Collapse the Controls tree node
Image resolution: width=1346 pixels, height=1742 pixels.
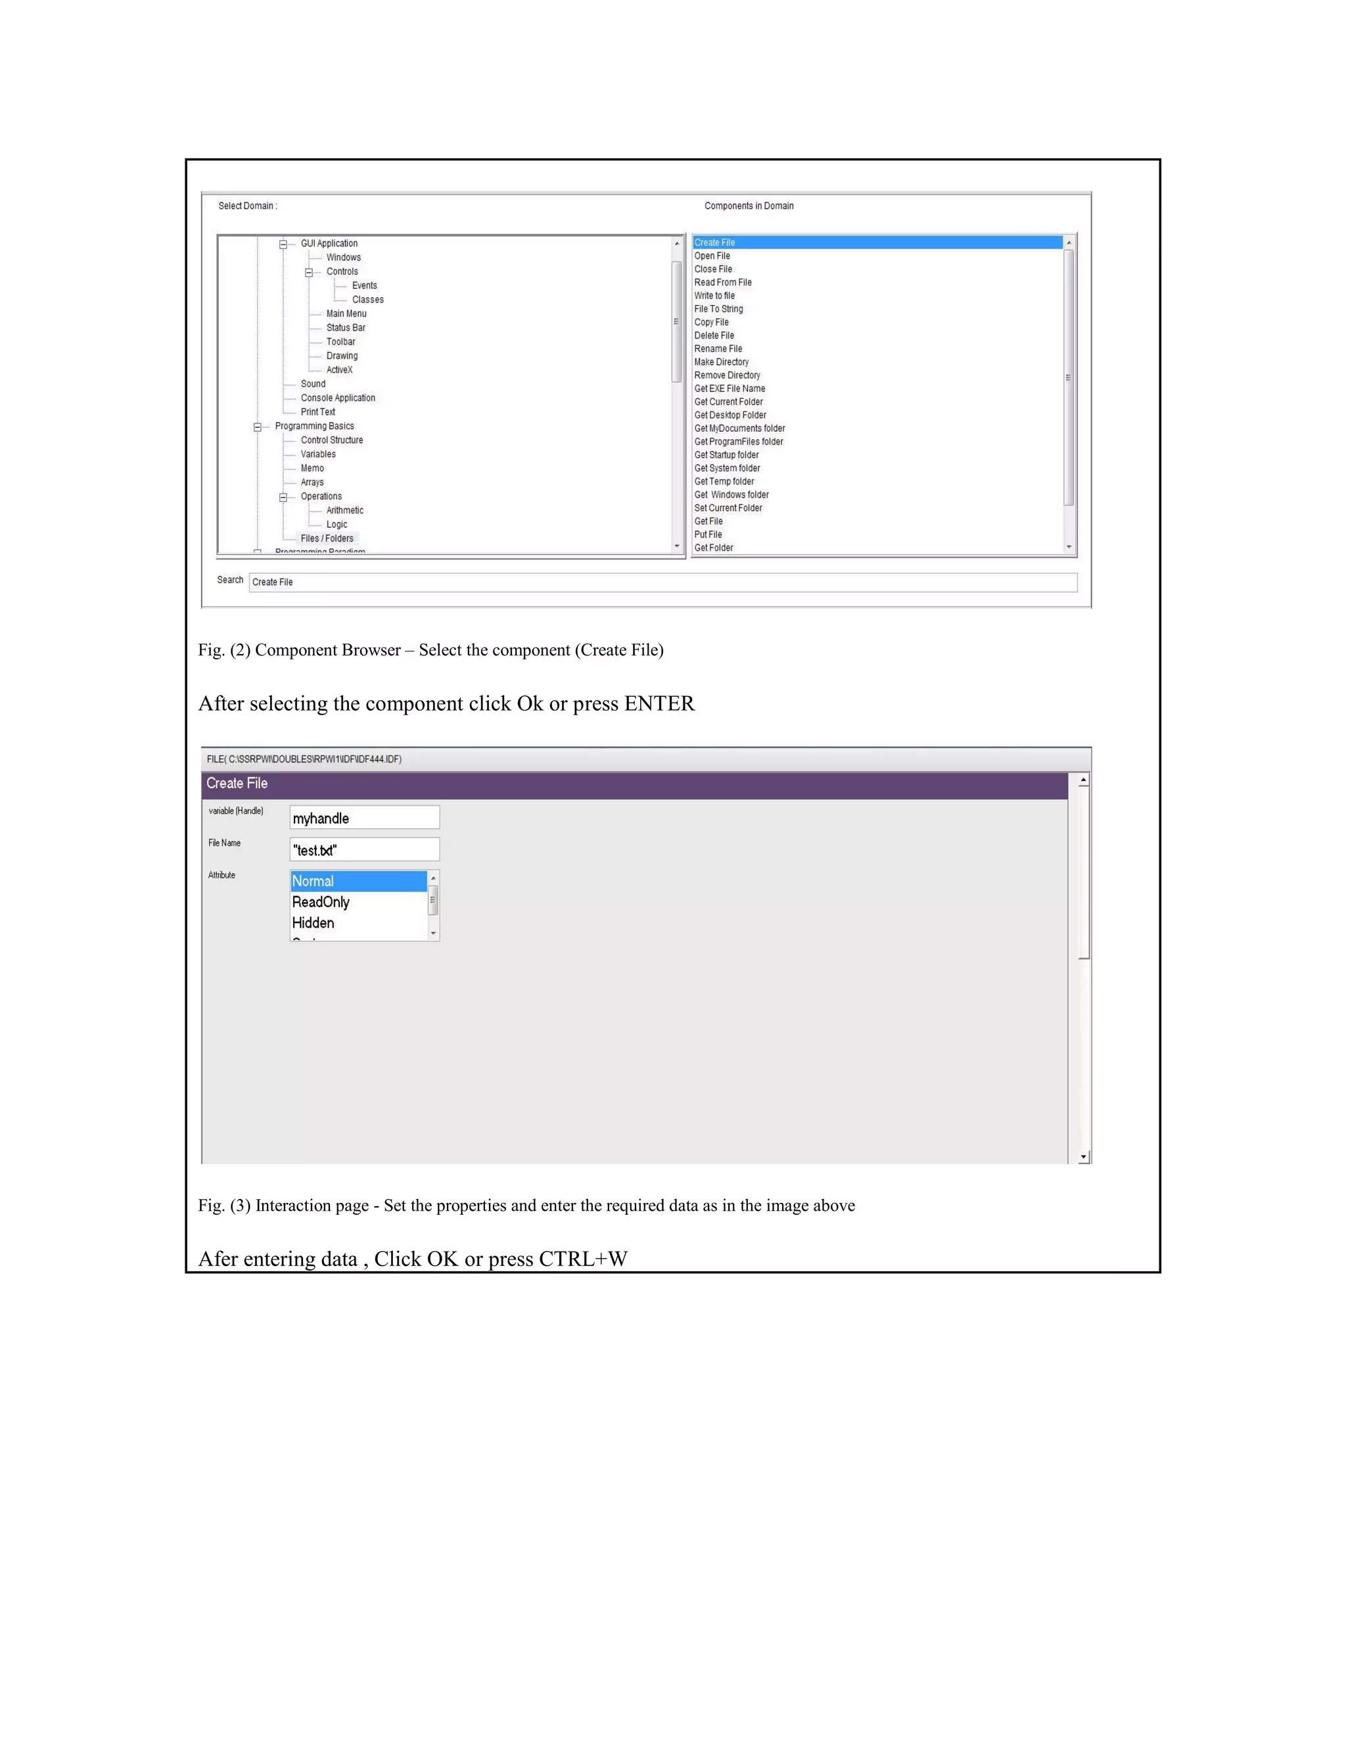tap(309, 272)
